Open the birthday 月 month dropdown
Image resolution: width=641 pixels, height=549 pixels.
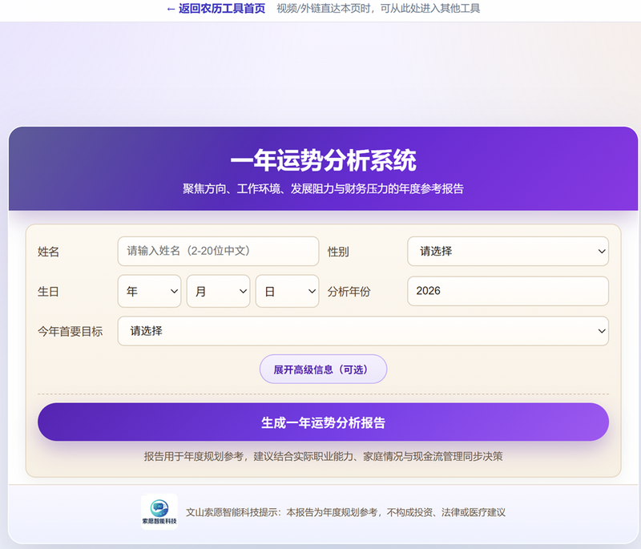pos(218,291)
